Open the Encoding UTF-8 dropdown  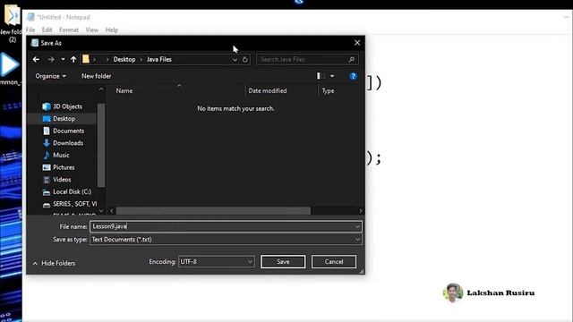(x=216, y=261)
